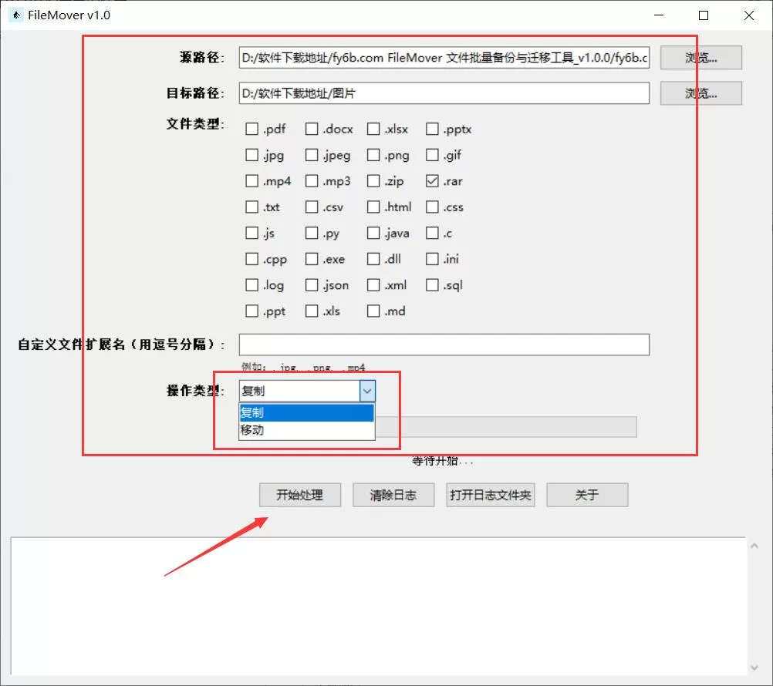Tick the .css file type box
773x686 pixels.
point(432,207)
